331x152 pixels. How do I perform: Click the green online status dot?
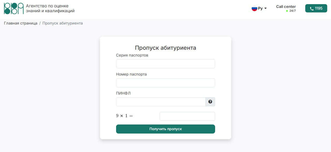(287, 11)
